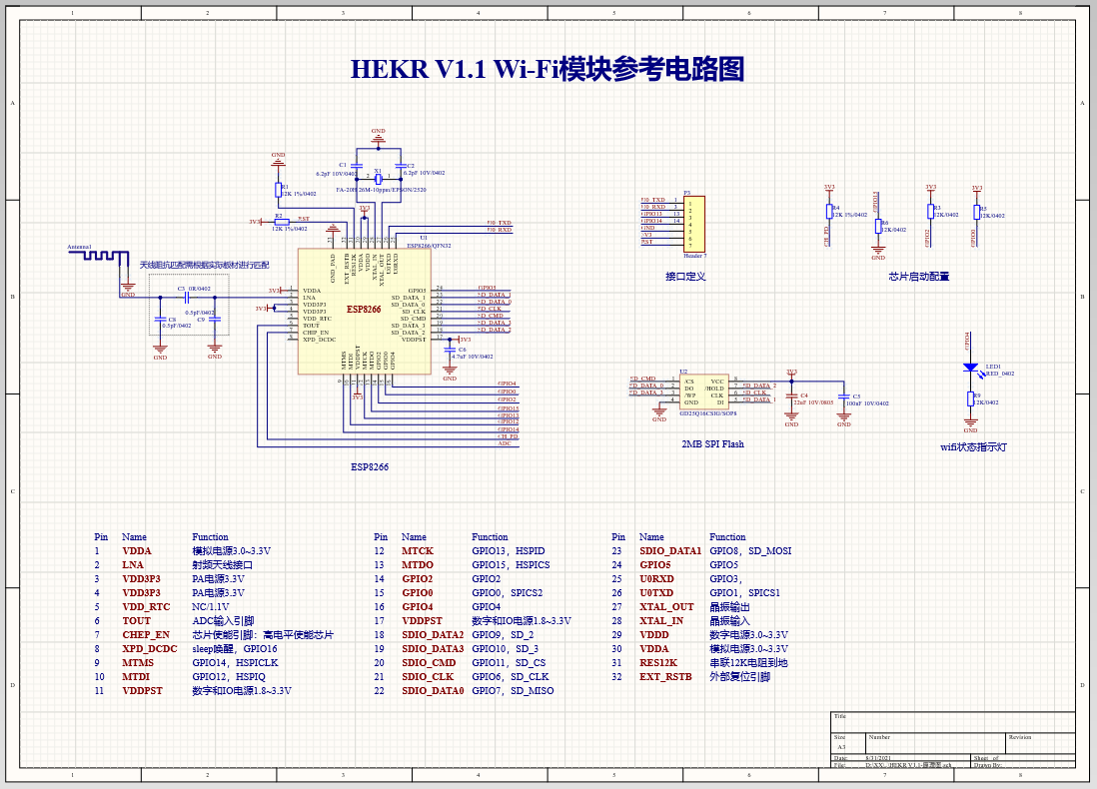Viewport: 1097px width, 789px height.
Task: Click the function text 外部复位引脚
Action: click(x=739, y=676)
